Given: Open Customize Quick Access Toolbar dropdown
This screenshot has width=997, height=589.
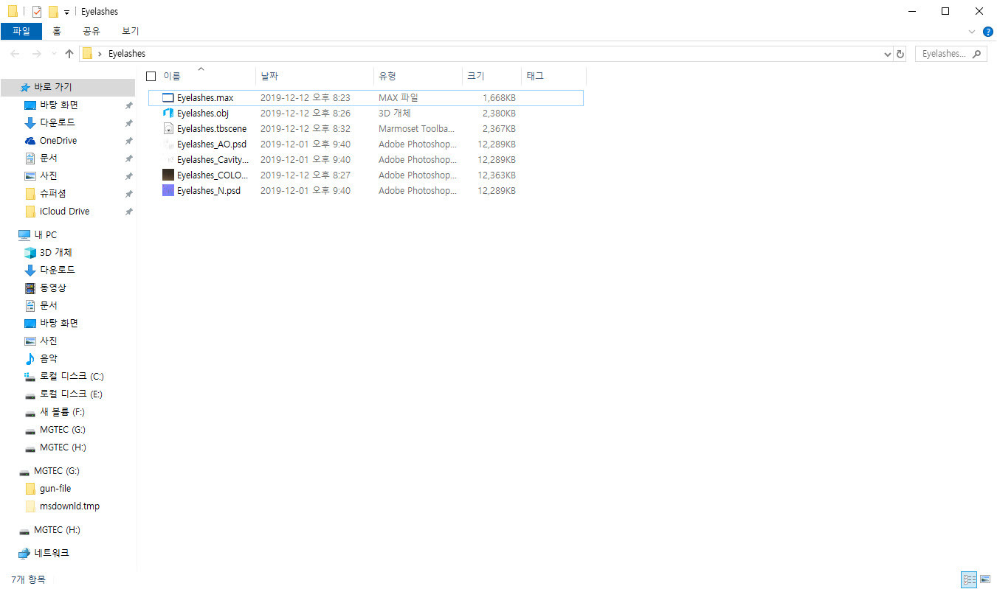Looking at the screenshot, I should [66, 12].
